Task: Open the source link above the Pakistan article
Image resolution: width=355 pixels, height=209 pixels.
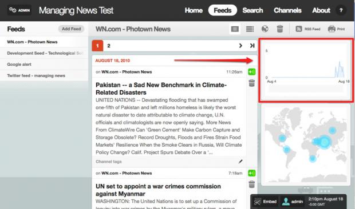Action: tap(127, 72)
